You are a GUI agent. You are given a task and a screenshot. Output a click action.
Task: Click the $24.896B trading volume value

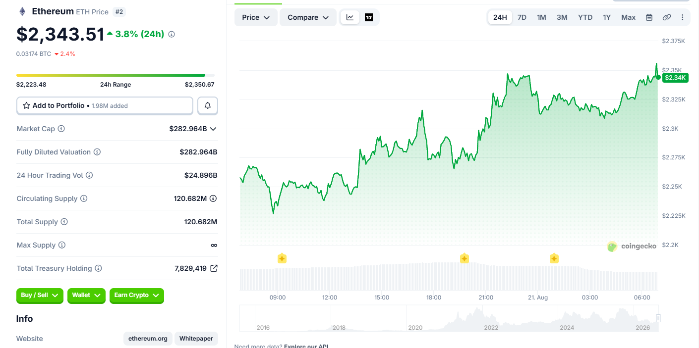tap(201, 175)
